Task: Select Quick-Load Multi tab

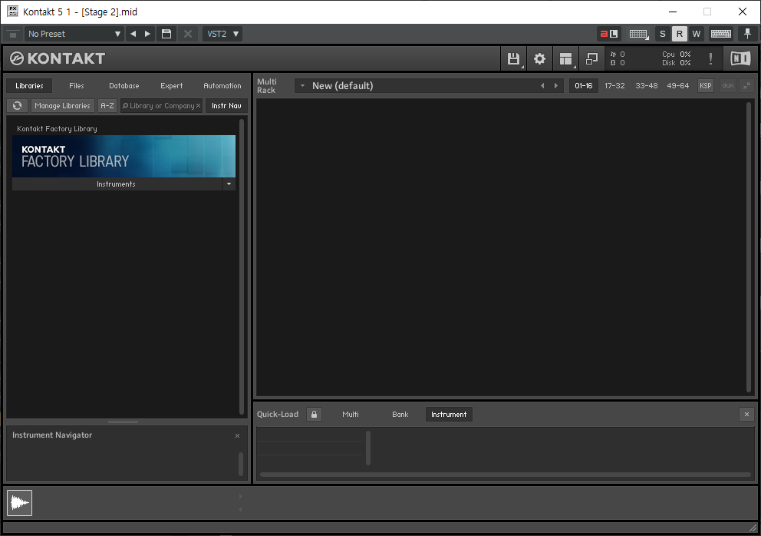Action: [x=351, y=415]
